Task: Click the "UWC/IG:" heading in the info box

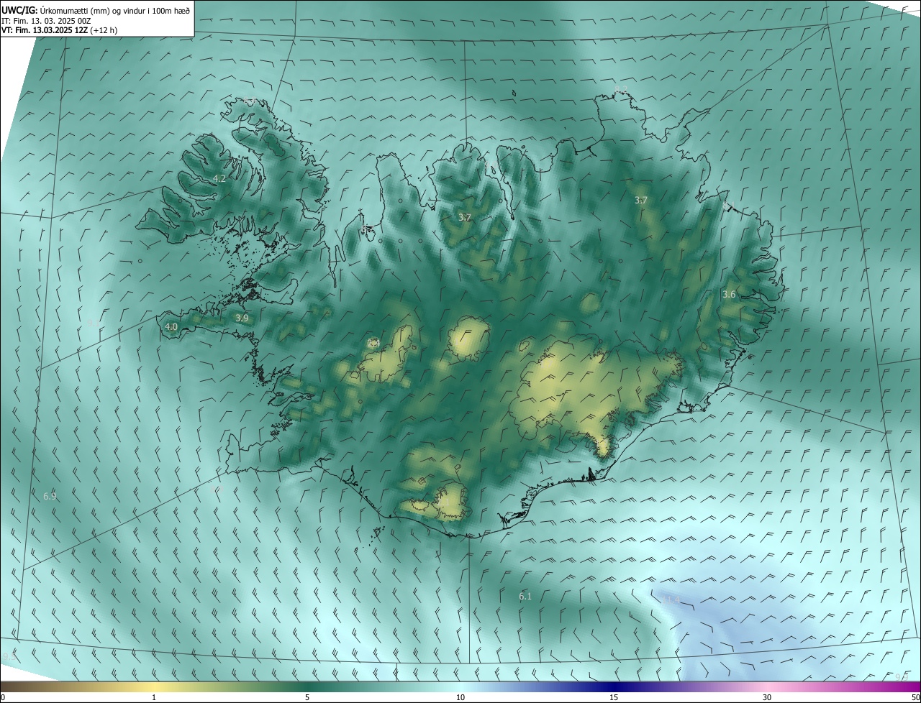Action: click(19, 9)
